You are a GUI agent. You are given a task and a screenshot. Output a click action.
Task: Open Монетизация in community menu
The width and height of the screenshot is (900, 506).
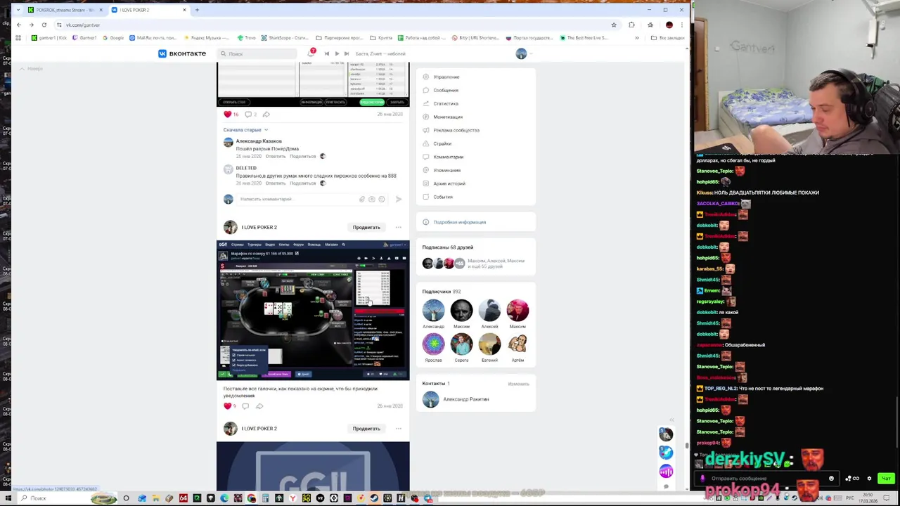click(448, 117)
